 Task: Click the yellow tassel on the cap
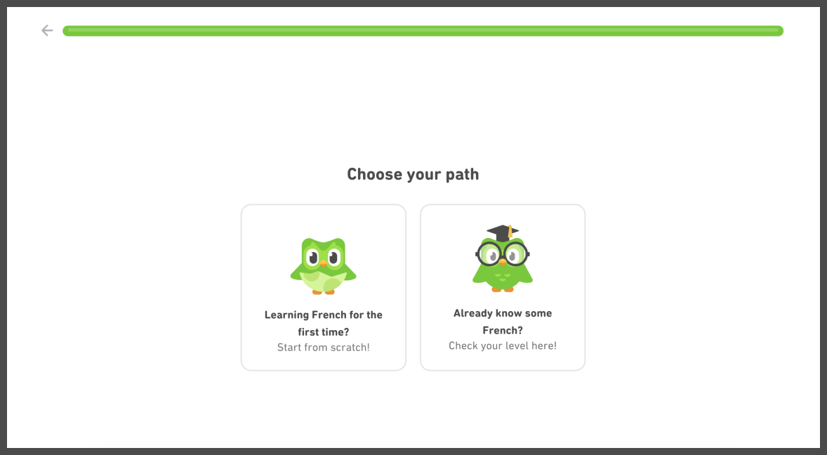pos(510,232)
